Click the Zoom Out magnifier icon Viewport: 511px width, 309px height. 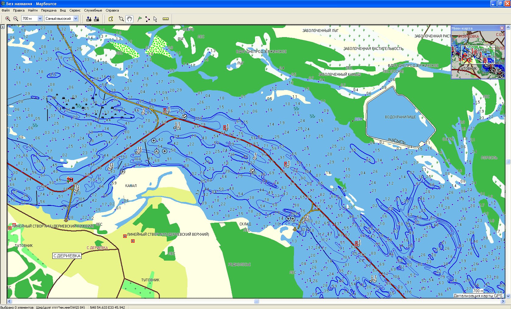[x=16, y=19]
